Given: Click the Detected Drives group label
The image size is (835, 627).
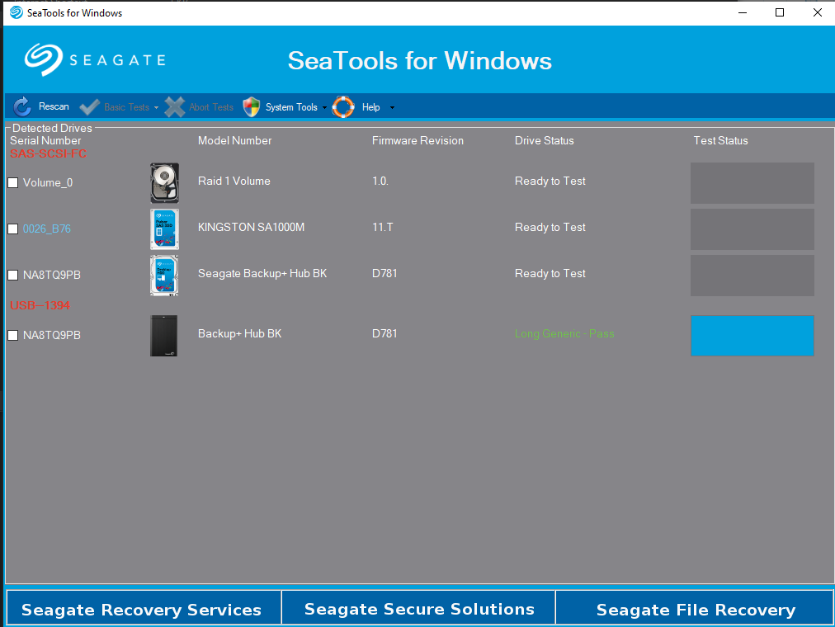Looking at the screenshot, I should pos(52,128).
